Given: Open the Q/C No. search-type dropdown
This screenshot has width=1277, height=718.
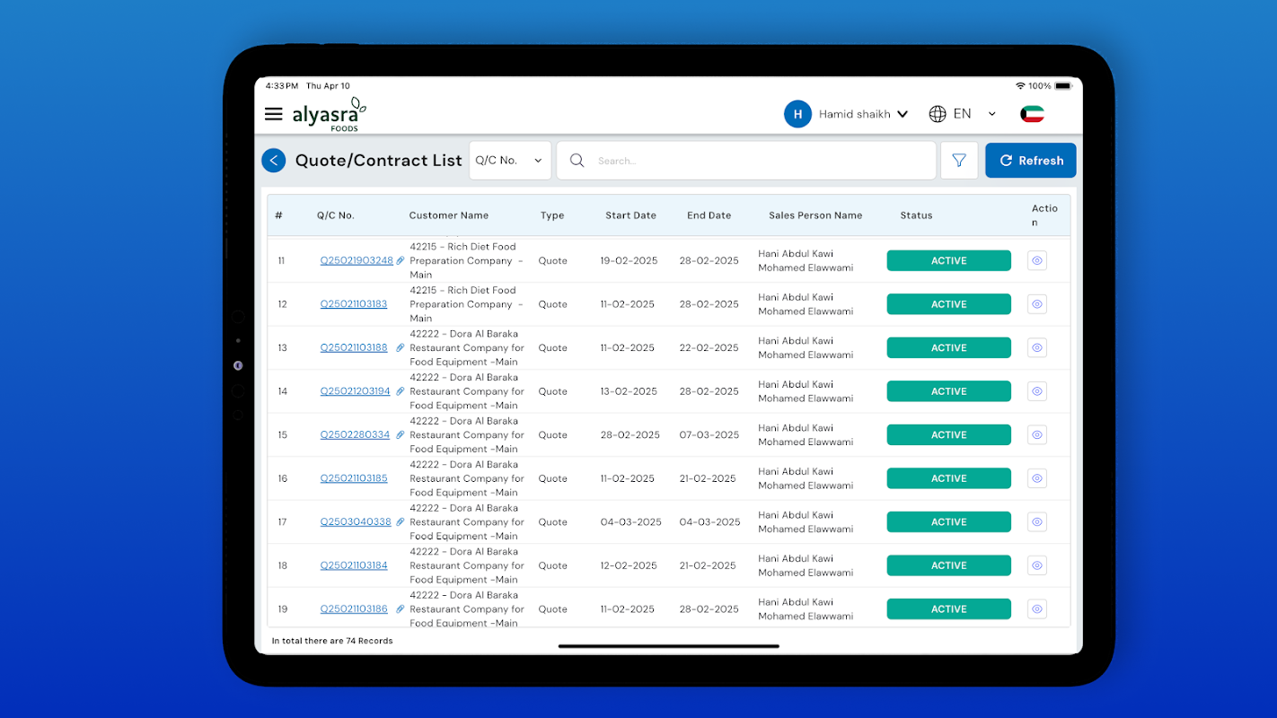Looking at the screenshot, I should (x=510, y=161).
